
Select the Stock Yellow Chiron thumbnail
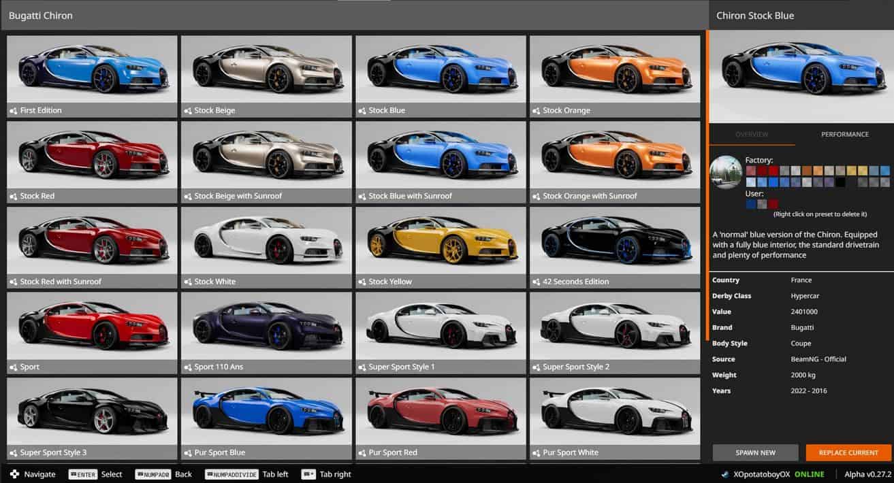coord(441,241)
